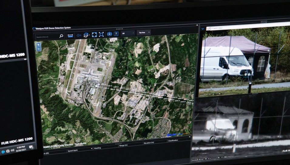Open taskbar notification center icon
The height and width of the screenshot is (165, 290).
31,147
